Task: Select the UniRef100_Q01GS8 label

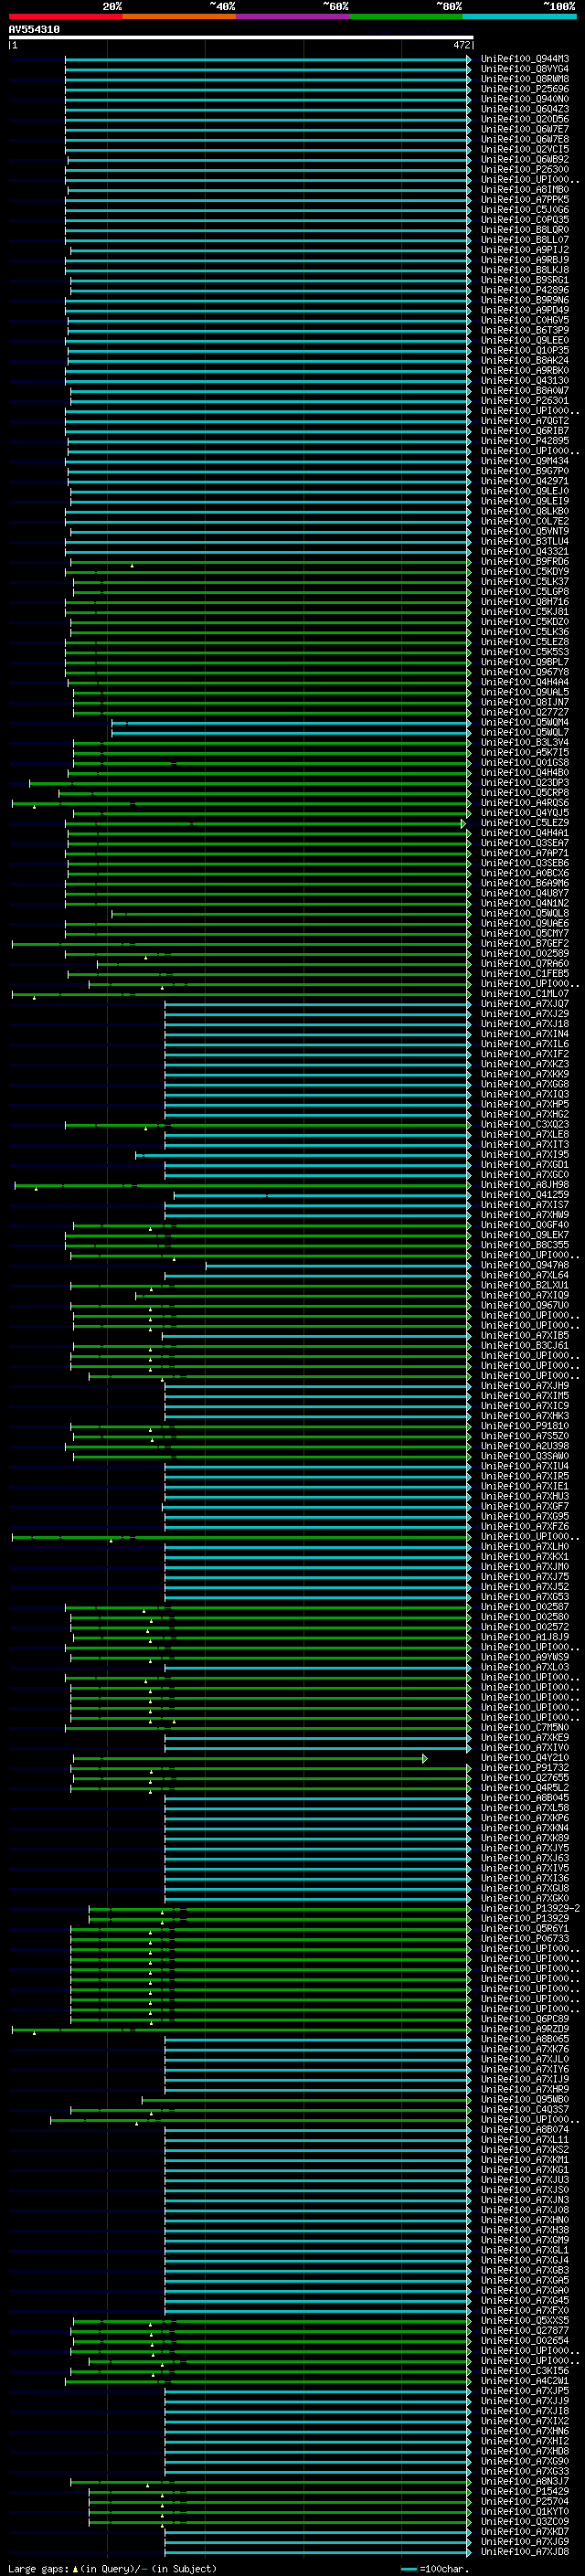Action: [x=525, y=762]
